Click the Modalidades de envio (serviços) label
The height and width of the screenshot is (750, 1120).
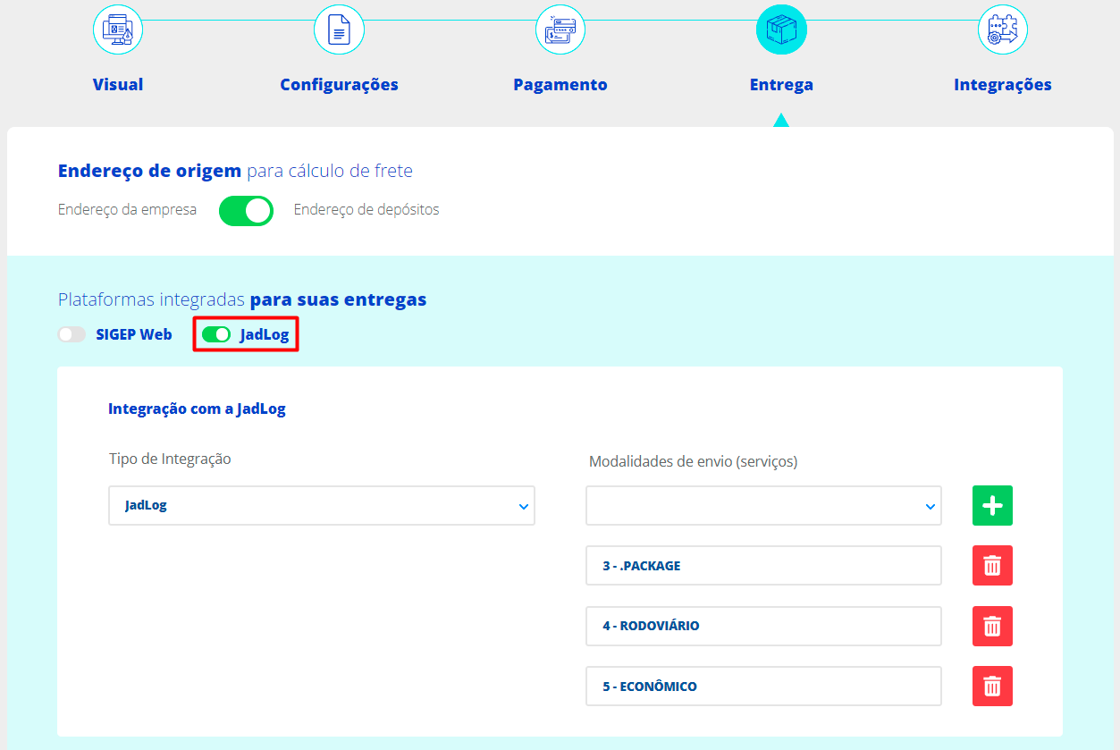click(x=694, y=462)
